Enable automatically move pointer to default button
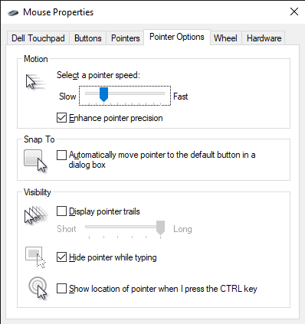This screenshot has height=324, width=305. pos(61,155)
